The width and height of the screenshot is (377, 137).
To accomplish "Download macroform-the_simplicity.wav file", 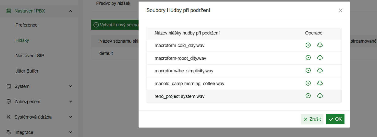I will (x=320, y=70).
